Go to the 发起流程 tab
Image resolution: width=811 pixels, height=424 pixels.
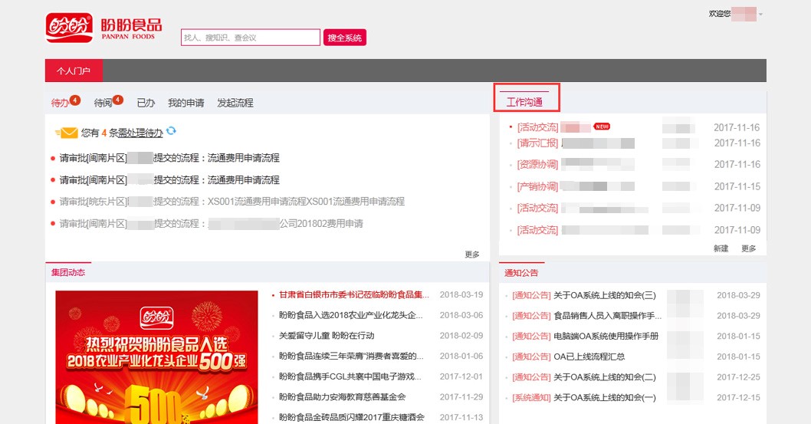click(235, 103)
